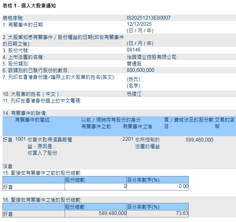Click heading 15. 緊接在有關事件之前的股份總數
Image resolution: width=236 pixels, height=222 pixels.
point(42,173)
